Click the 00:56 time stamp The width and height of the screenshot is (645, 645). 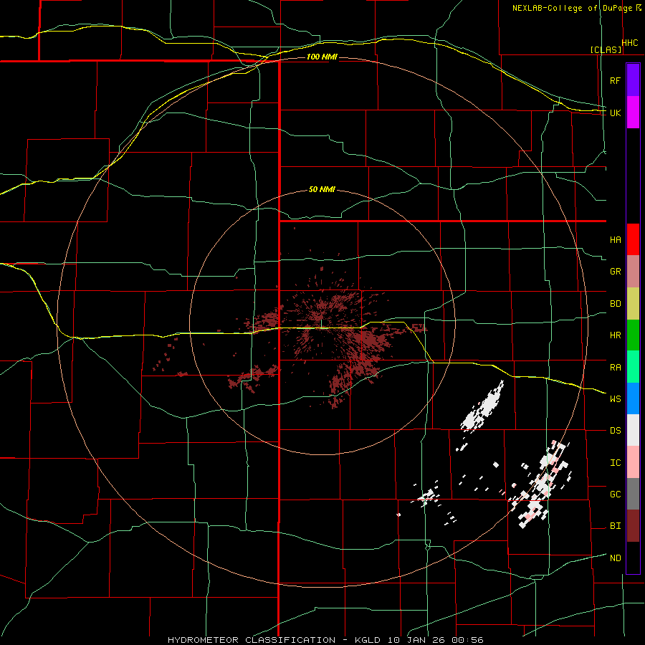(x=468, y=640)
